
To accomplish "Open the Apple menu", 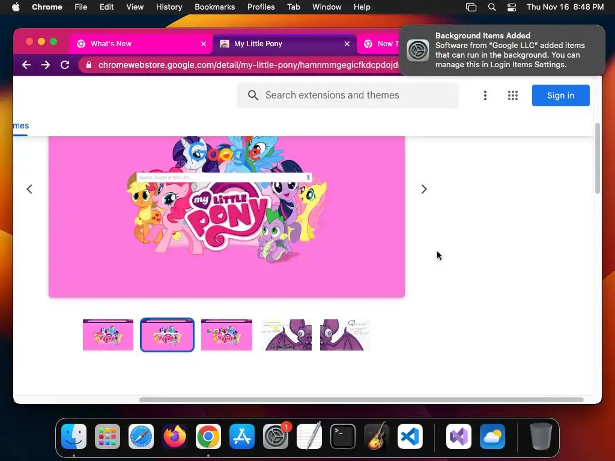I will click(16, 7).
